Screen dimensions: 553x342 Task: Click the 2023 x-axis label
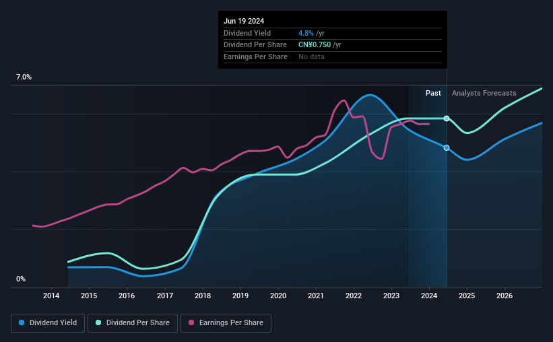click(x=391, y=296)
